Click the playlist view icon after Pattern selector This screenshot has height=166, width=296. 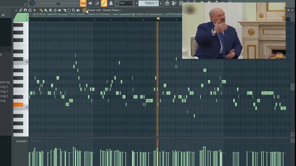(x=167, y=3)
